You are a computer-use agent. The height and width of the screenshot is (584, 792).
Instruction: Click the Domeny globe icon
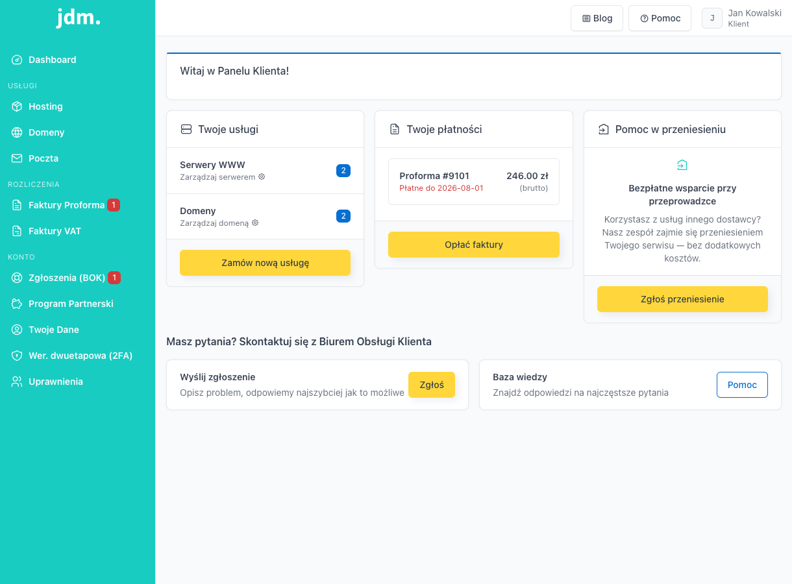(x=17, y=132)
